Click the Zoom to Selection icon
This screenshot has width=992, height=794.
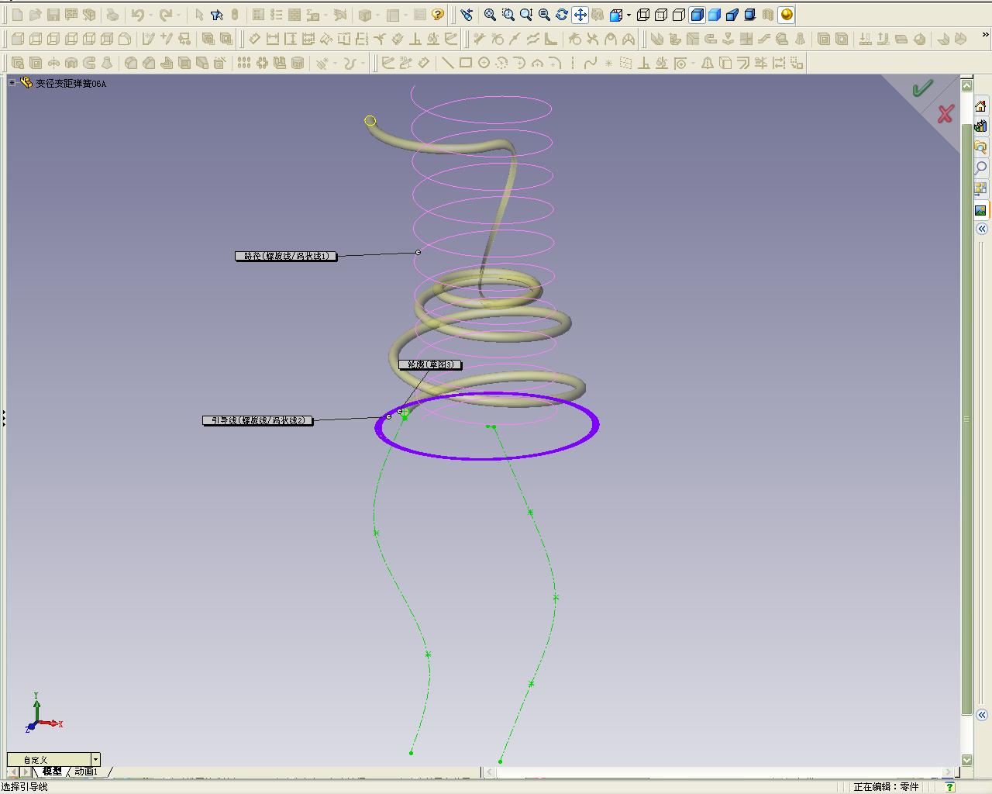pos(543,15)
